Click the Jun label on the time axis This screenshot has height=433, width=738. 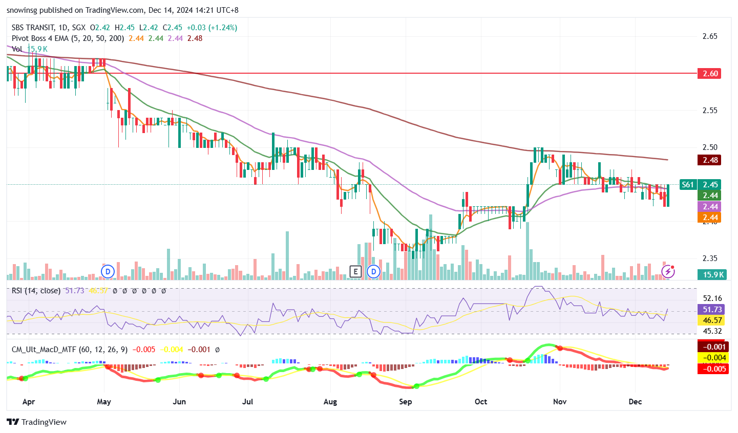[179, 402]
